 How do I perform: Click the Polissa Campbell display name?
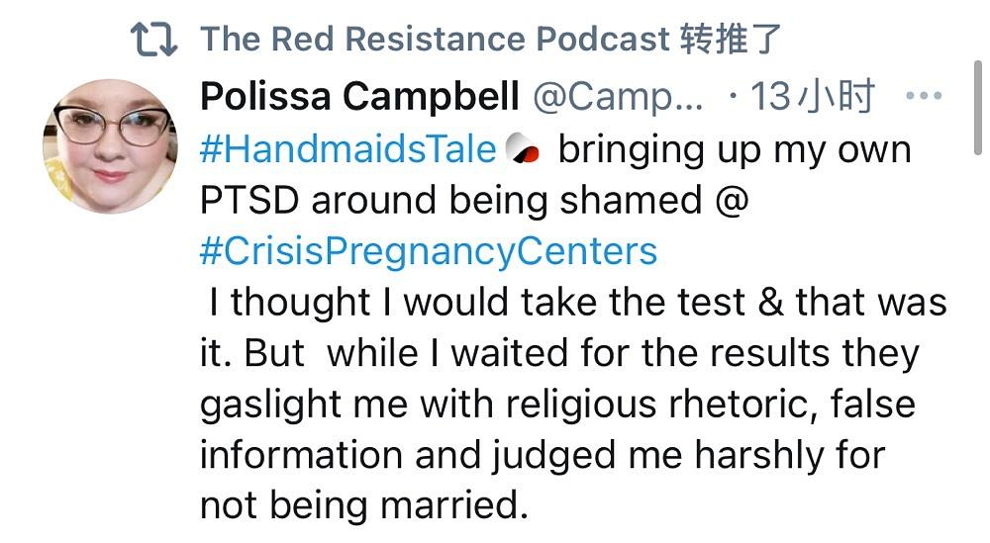click(359, 97)
